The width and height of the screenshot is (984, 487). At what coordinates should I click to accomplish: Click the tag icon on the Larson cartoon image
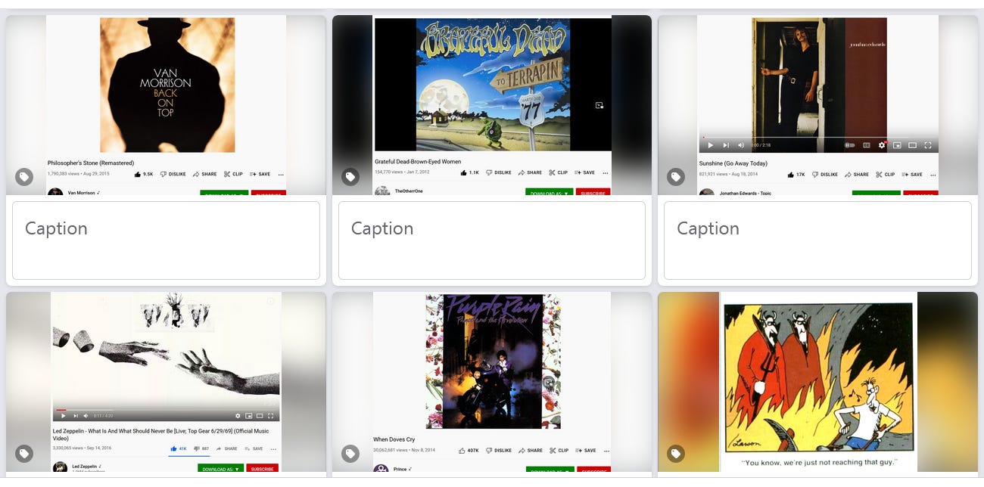point(675,454)
